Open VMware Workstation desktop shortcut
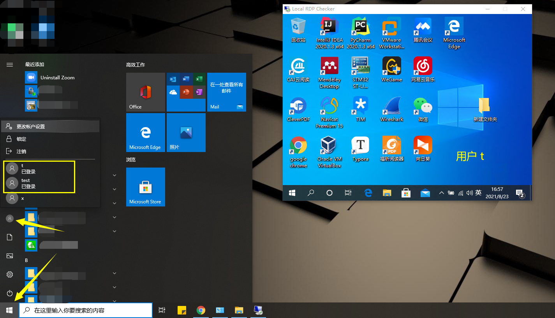Image resolution: width=555 pixels, height=318 pixels. click(391, 33)
